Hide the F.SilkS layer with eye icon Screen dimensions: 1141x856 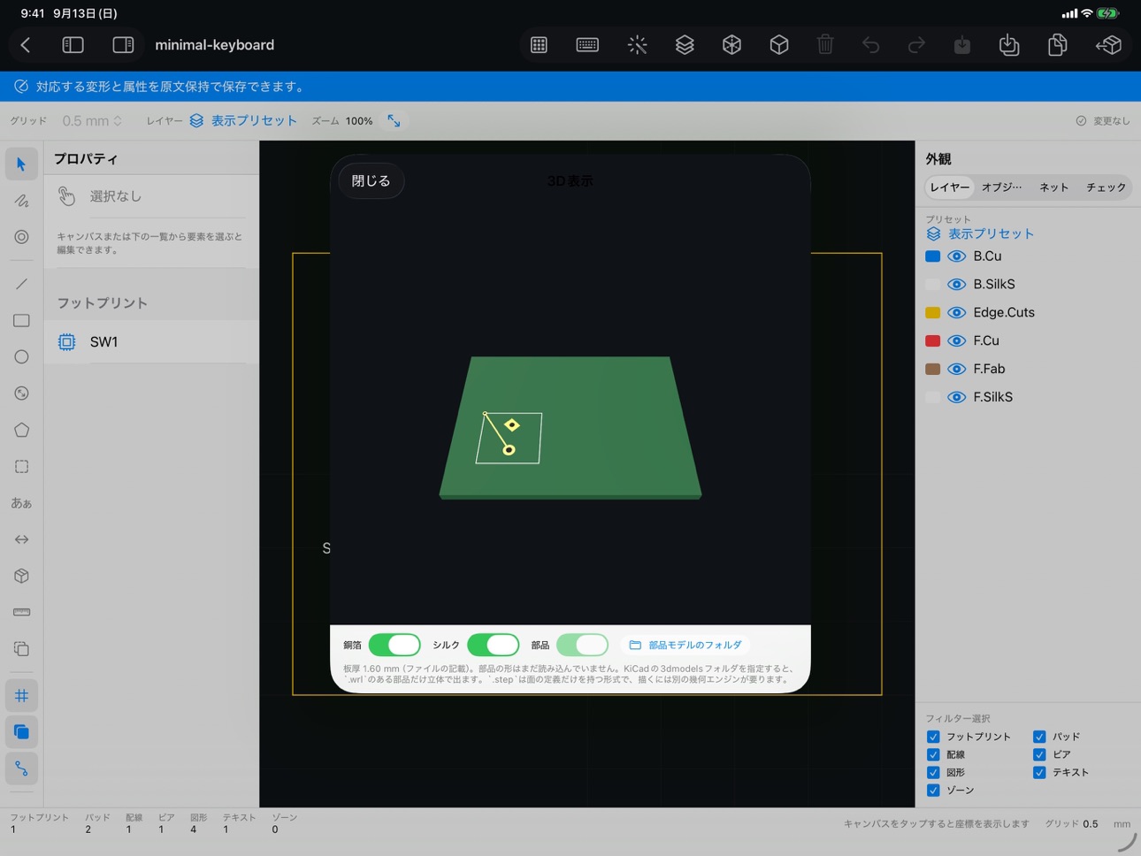point(956,398)
